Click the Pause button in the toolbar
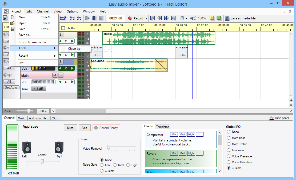Viewport: 296px width, 180px height. pyautogui.click(x=94, y=18)
